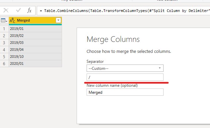Confirm formula with checkmark icon
The width and height of the screenshot is (210, 128).
[18, 10]
